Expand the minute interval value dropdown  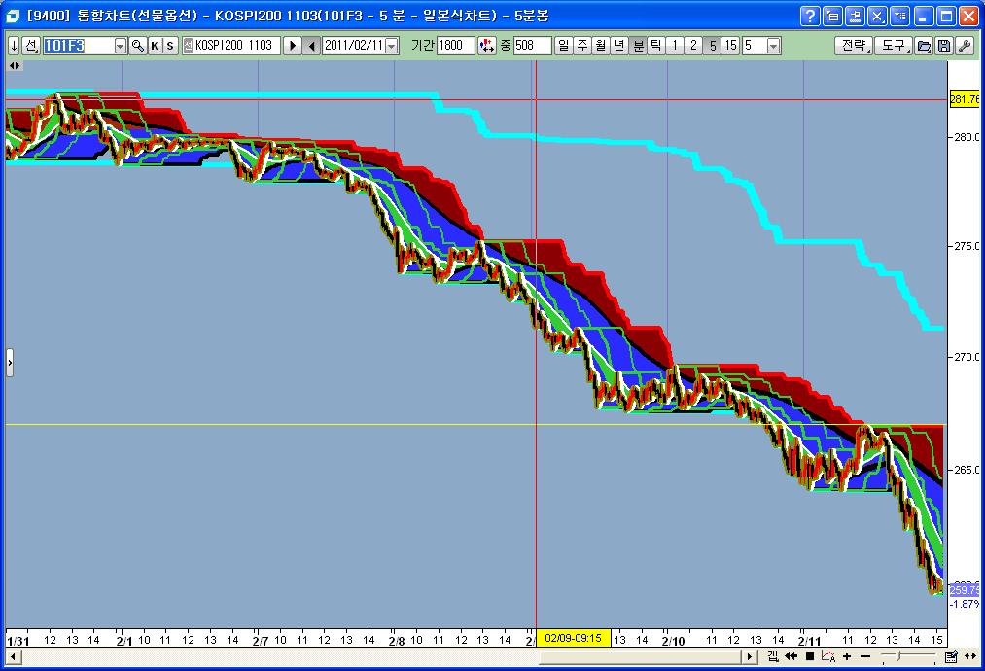point(773,46)
